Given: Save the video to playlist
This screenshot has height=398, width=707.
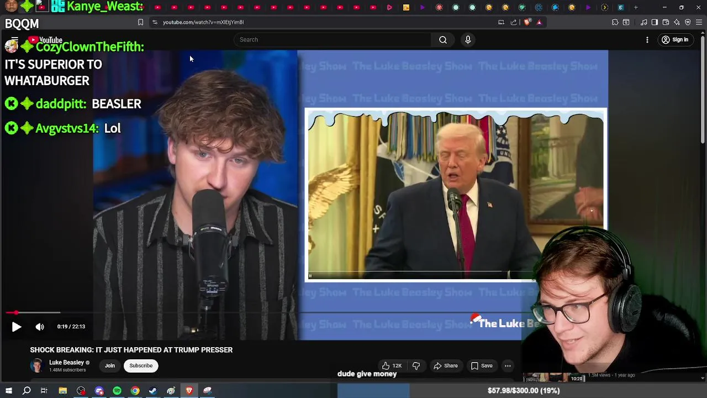Looking at the screenshot, I should [482, 365].
